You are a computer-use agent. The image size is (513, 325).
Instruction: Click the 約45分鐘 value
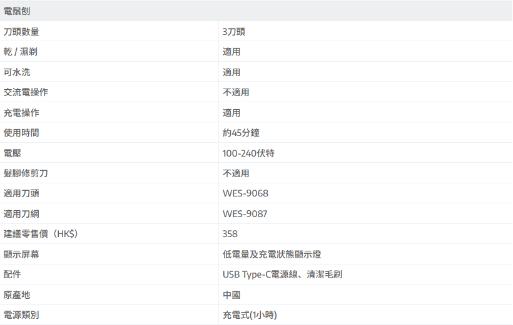pyautogui.click(x=241, y=133)
